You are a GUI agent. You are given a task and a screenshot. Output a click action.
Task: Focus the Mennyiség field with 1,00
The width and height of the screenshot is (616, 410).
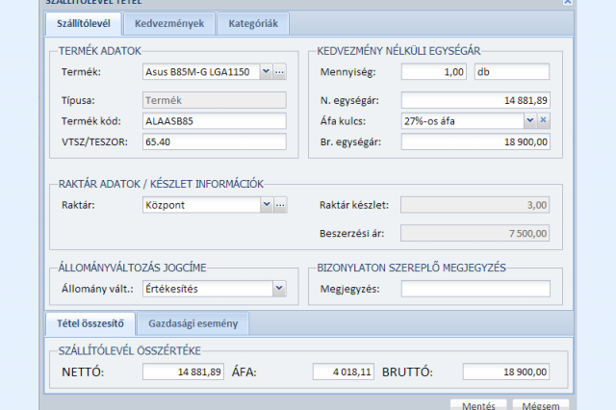tap(434, 72)
